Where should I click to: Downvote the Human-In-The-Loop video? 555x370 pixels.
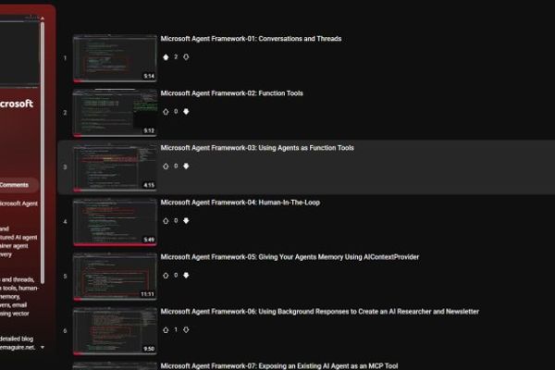[x=186, y=221]
